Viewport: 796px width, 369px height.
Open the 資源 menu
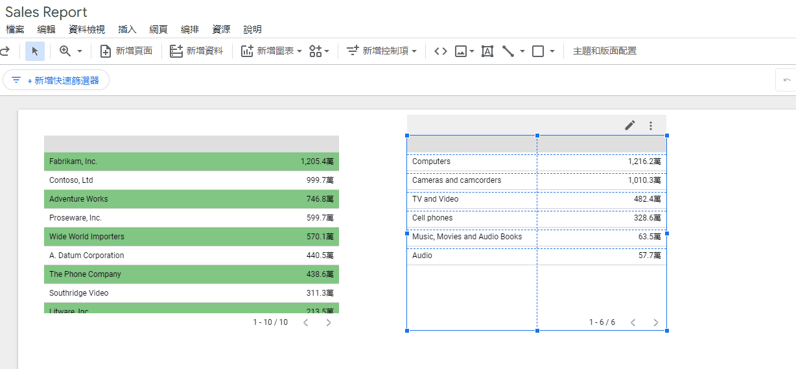[221, 29]
